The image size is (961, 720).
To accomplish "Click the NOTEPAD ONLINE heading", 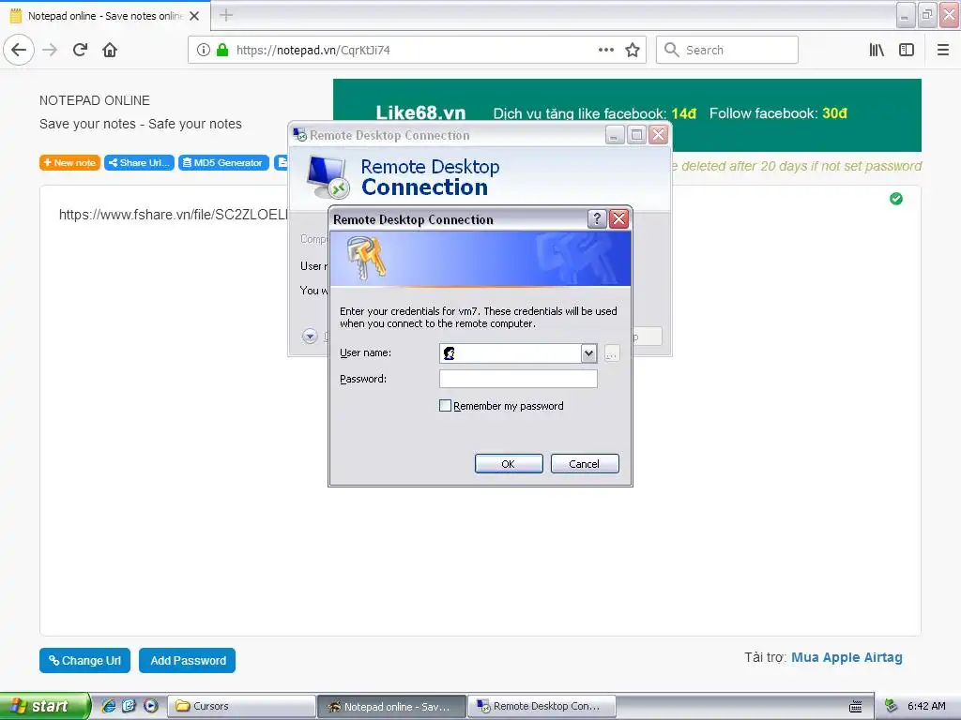I will [95, 100].
